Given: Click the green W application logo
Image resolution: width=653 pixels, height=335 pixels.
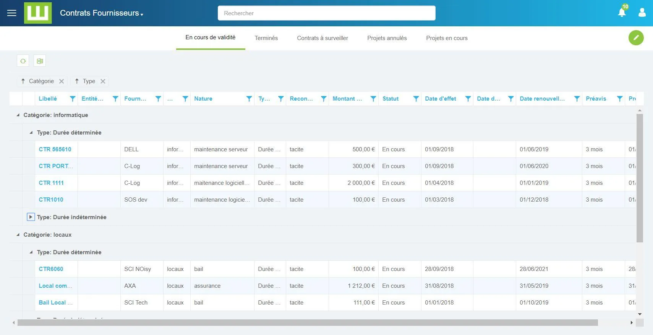Looking at the screenshot, I should coord(38,13).
